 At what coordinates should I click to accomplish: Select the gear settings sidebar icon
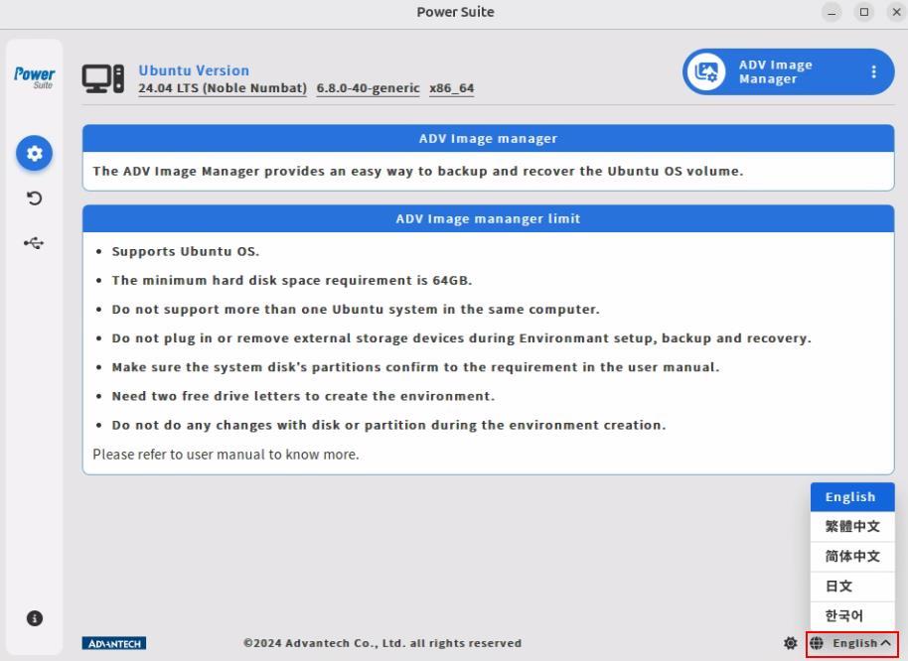(34, 153)
